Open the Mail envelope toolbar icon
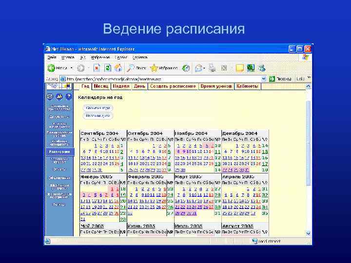Viewport: 351px width, 263px height. (x=198, y=68)
